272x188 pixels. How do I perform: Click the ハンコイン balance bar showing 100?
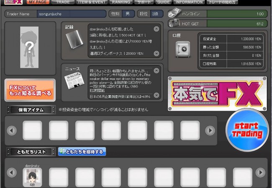(237, 14)
